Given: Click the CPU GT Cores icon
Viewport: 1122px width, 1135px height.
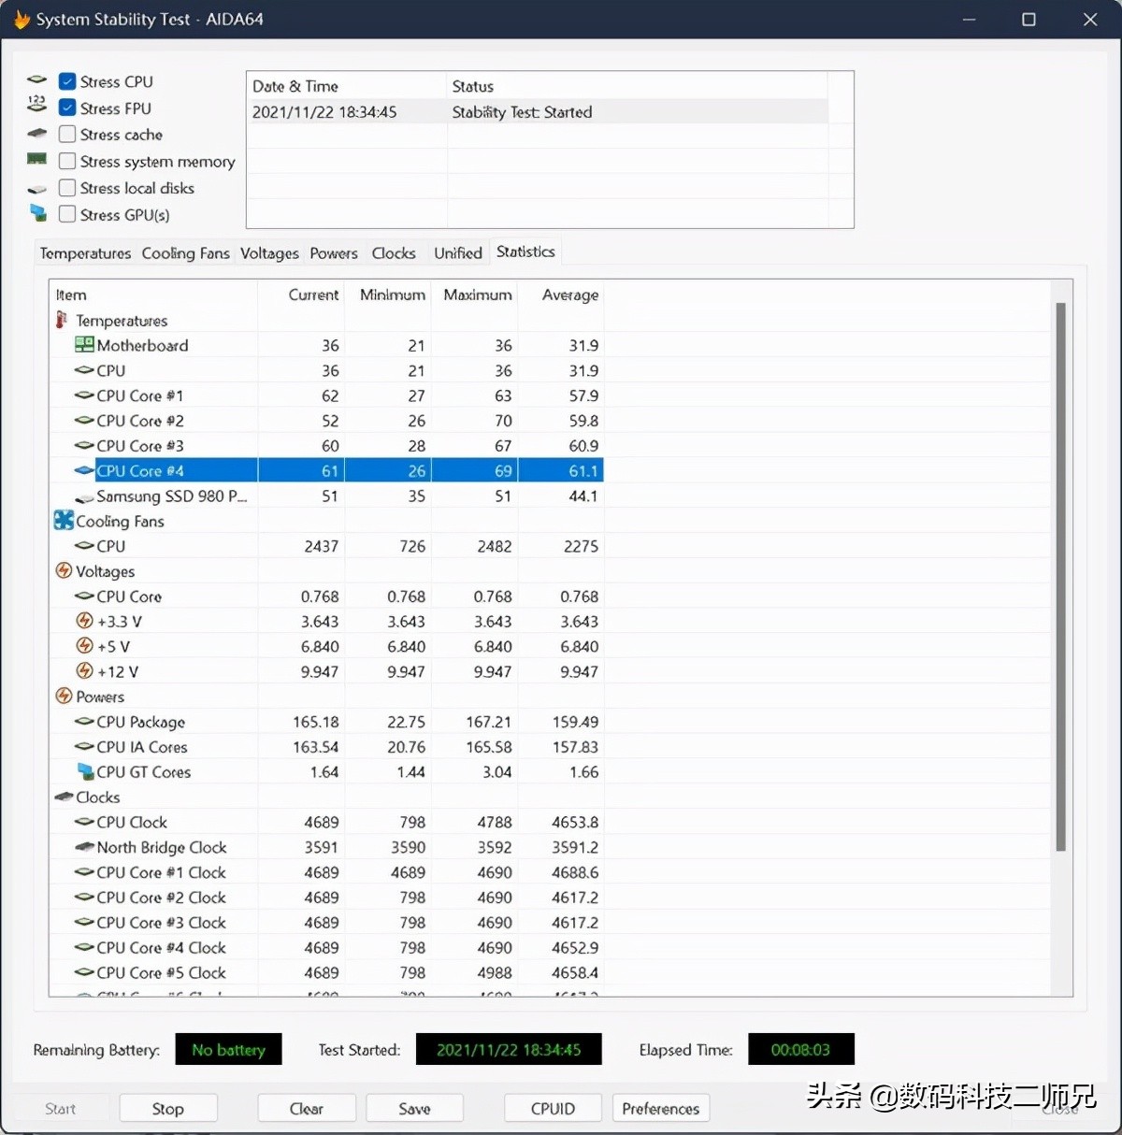Looking at the screenshot, I should click(84, 772).
